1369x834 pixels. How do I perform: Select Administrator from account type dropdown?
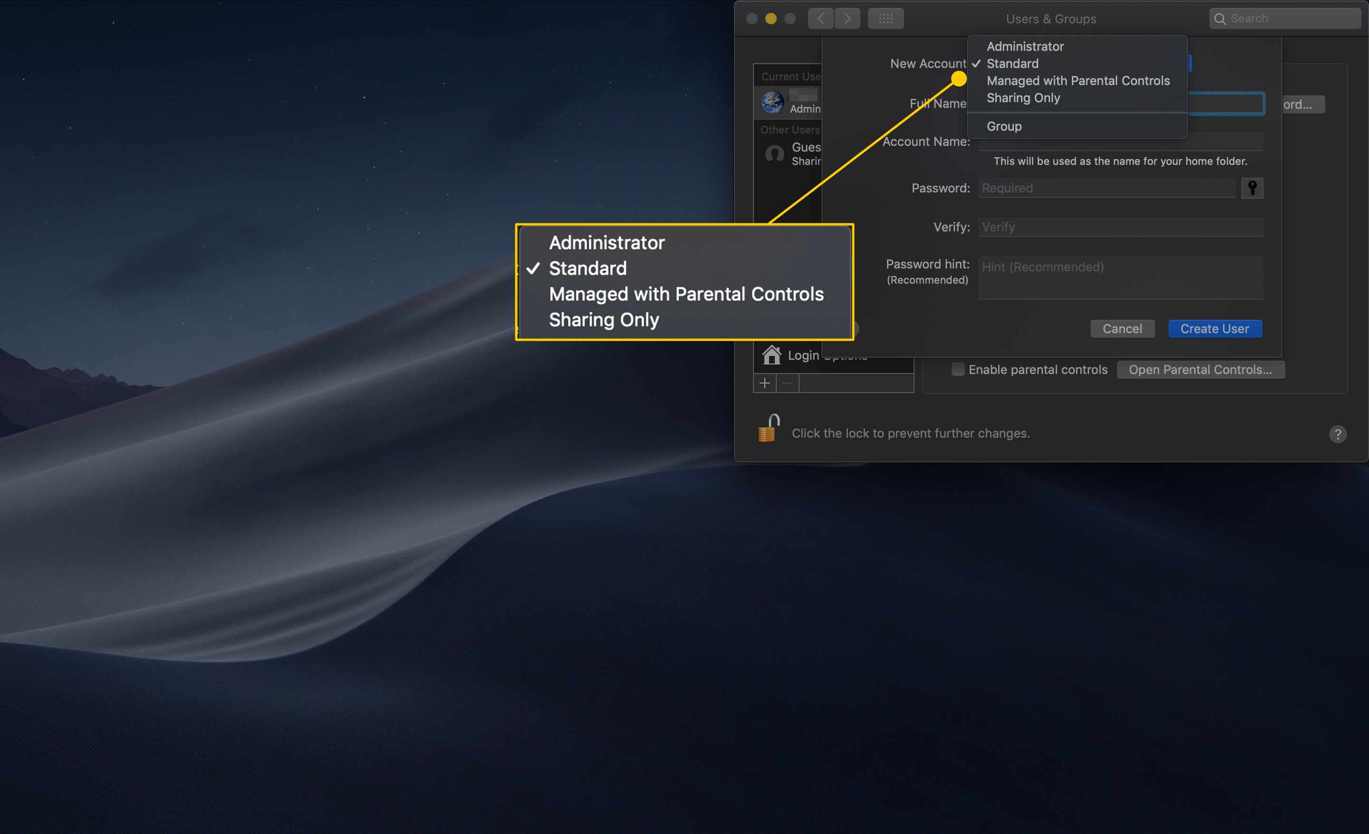(x=1026, y=45)
